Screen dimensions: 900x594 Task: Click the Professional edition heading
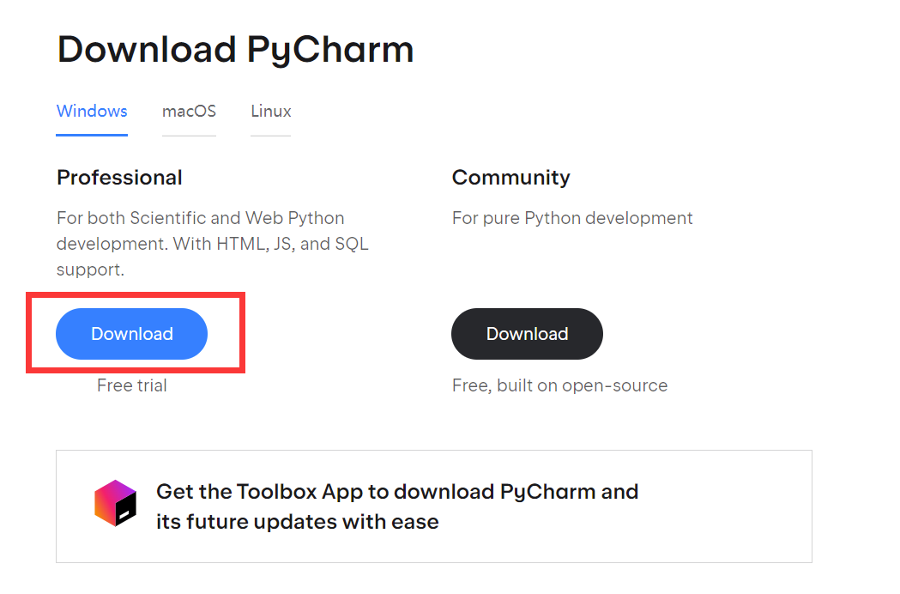(119, 178)
